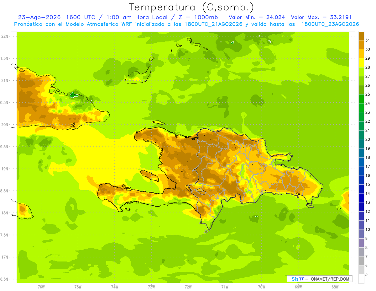Click longitude label "69W"

298,287
